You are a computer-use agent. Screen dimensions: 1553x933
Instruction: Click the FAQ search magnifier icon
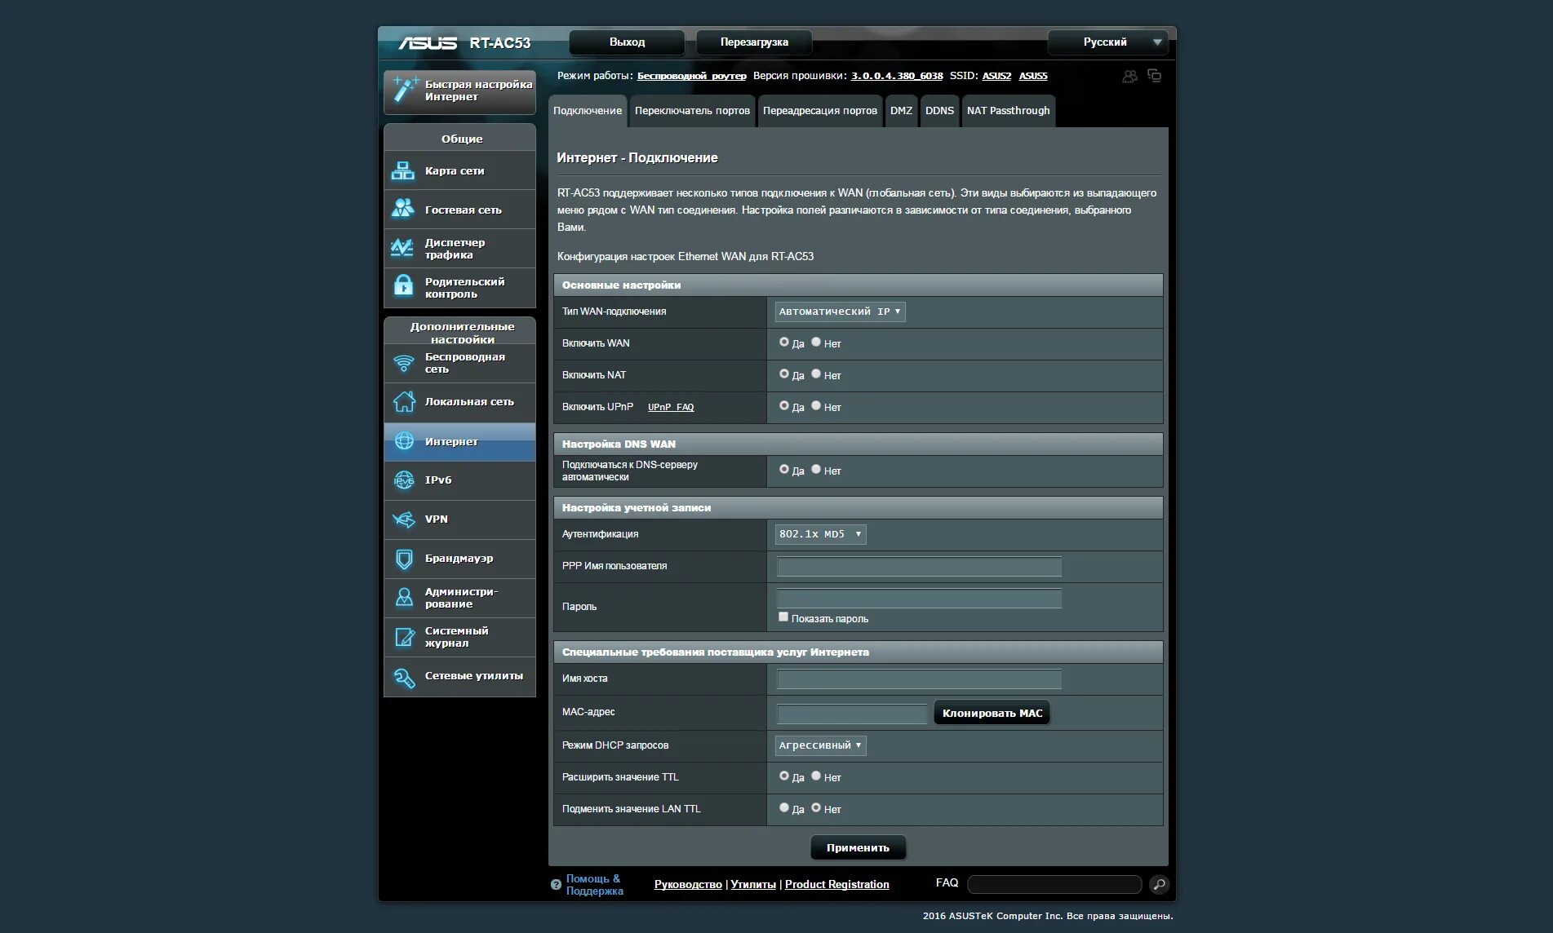click(1159, 884)
